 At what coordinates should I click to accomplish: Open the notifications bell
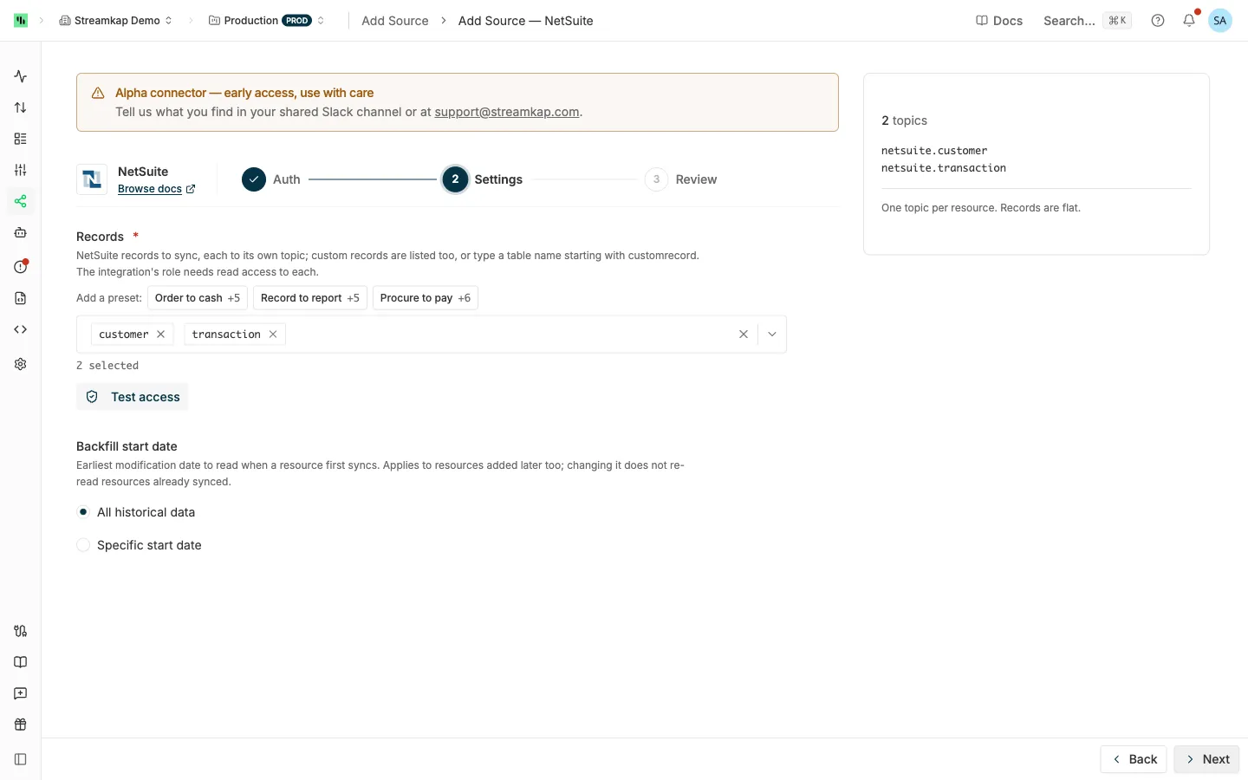[x=1189, y=21]
